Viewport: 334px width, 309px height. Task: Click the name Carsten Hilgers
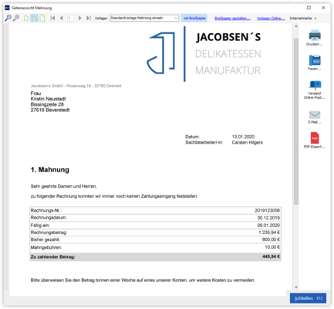coord(247,142)
